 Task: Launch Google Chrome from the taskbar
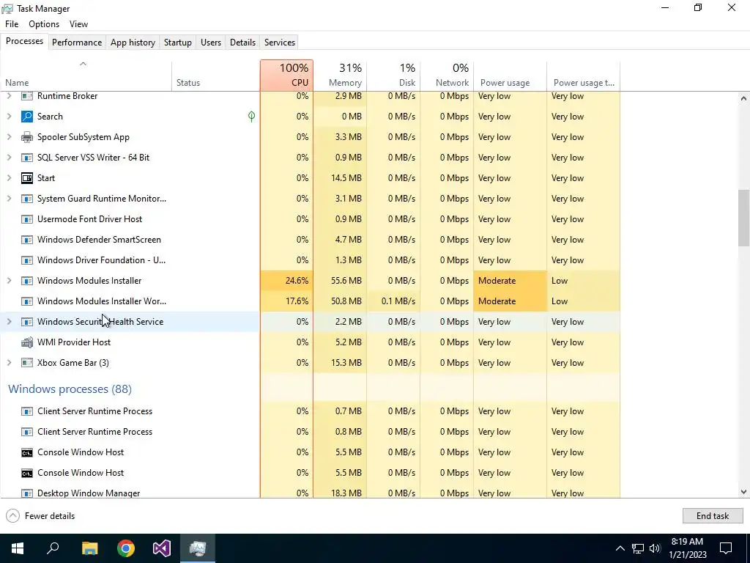[x=126, y=548]
